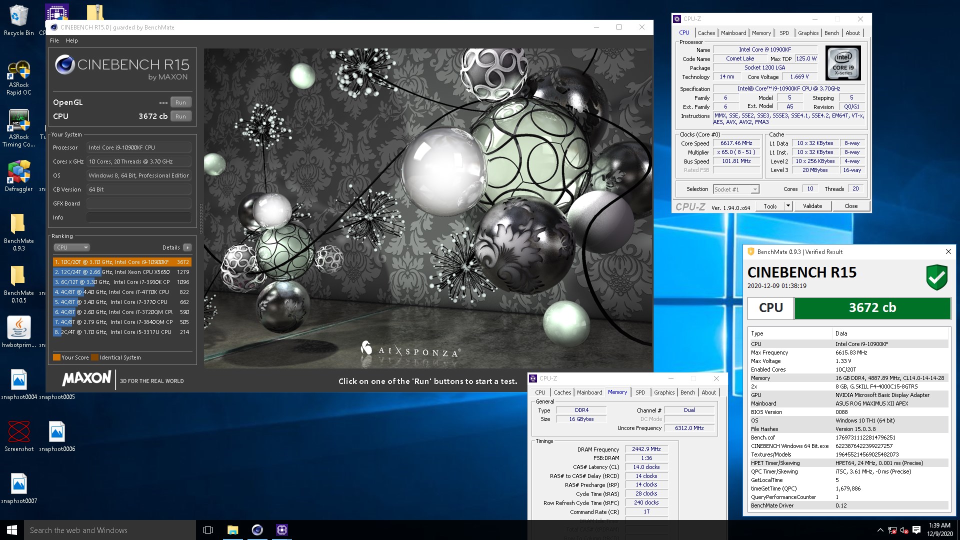Click the GFX Board field
Screen dimensions: 960x540
139,203
